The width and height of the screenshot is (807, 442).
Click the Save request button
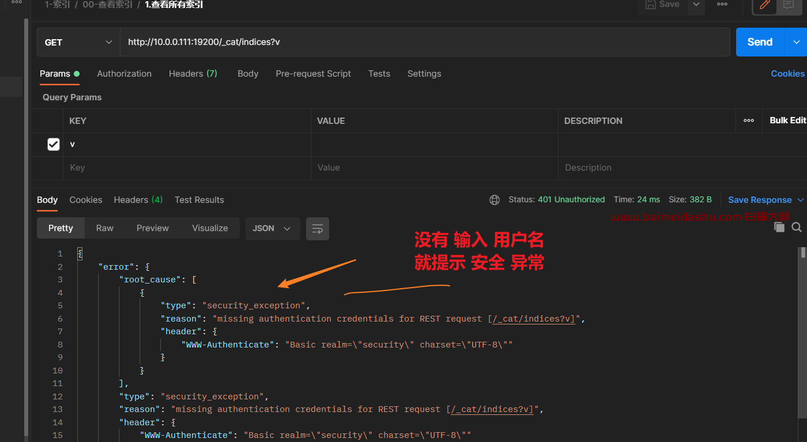click(x=662, y=5)
